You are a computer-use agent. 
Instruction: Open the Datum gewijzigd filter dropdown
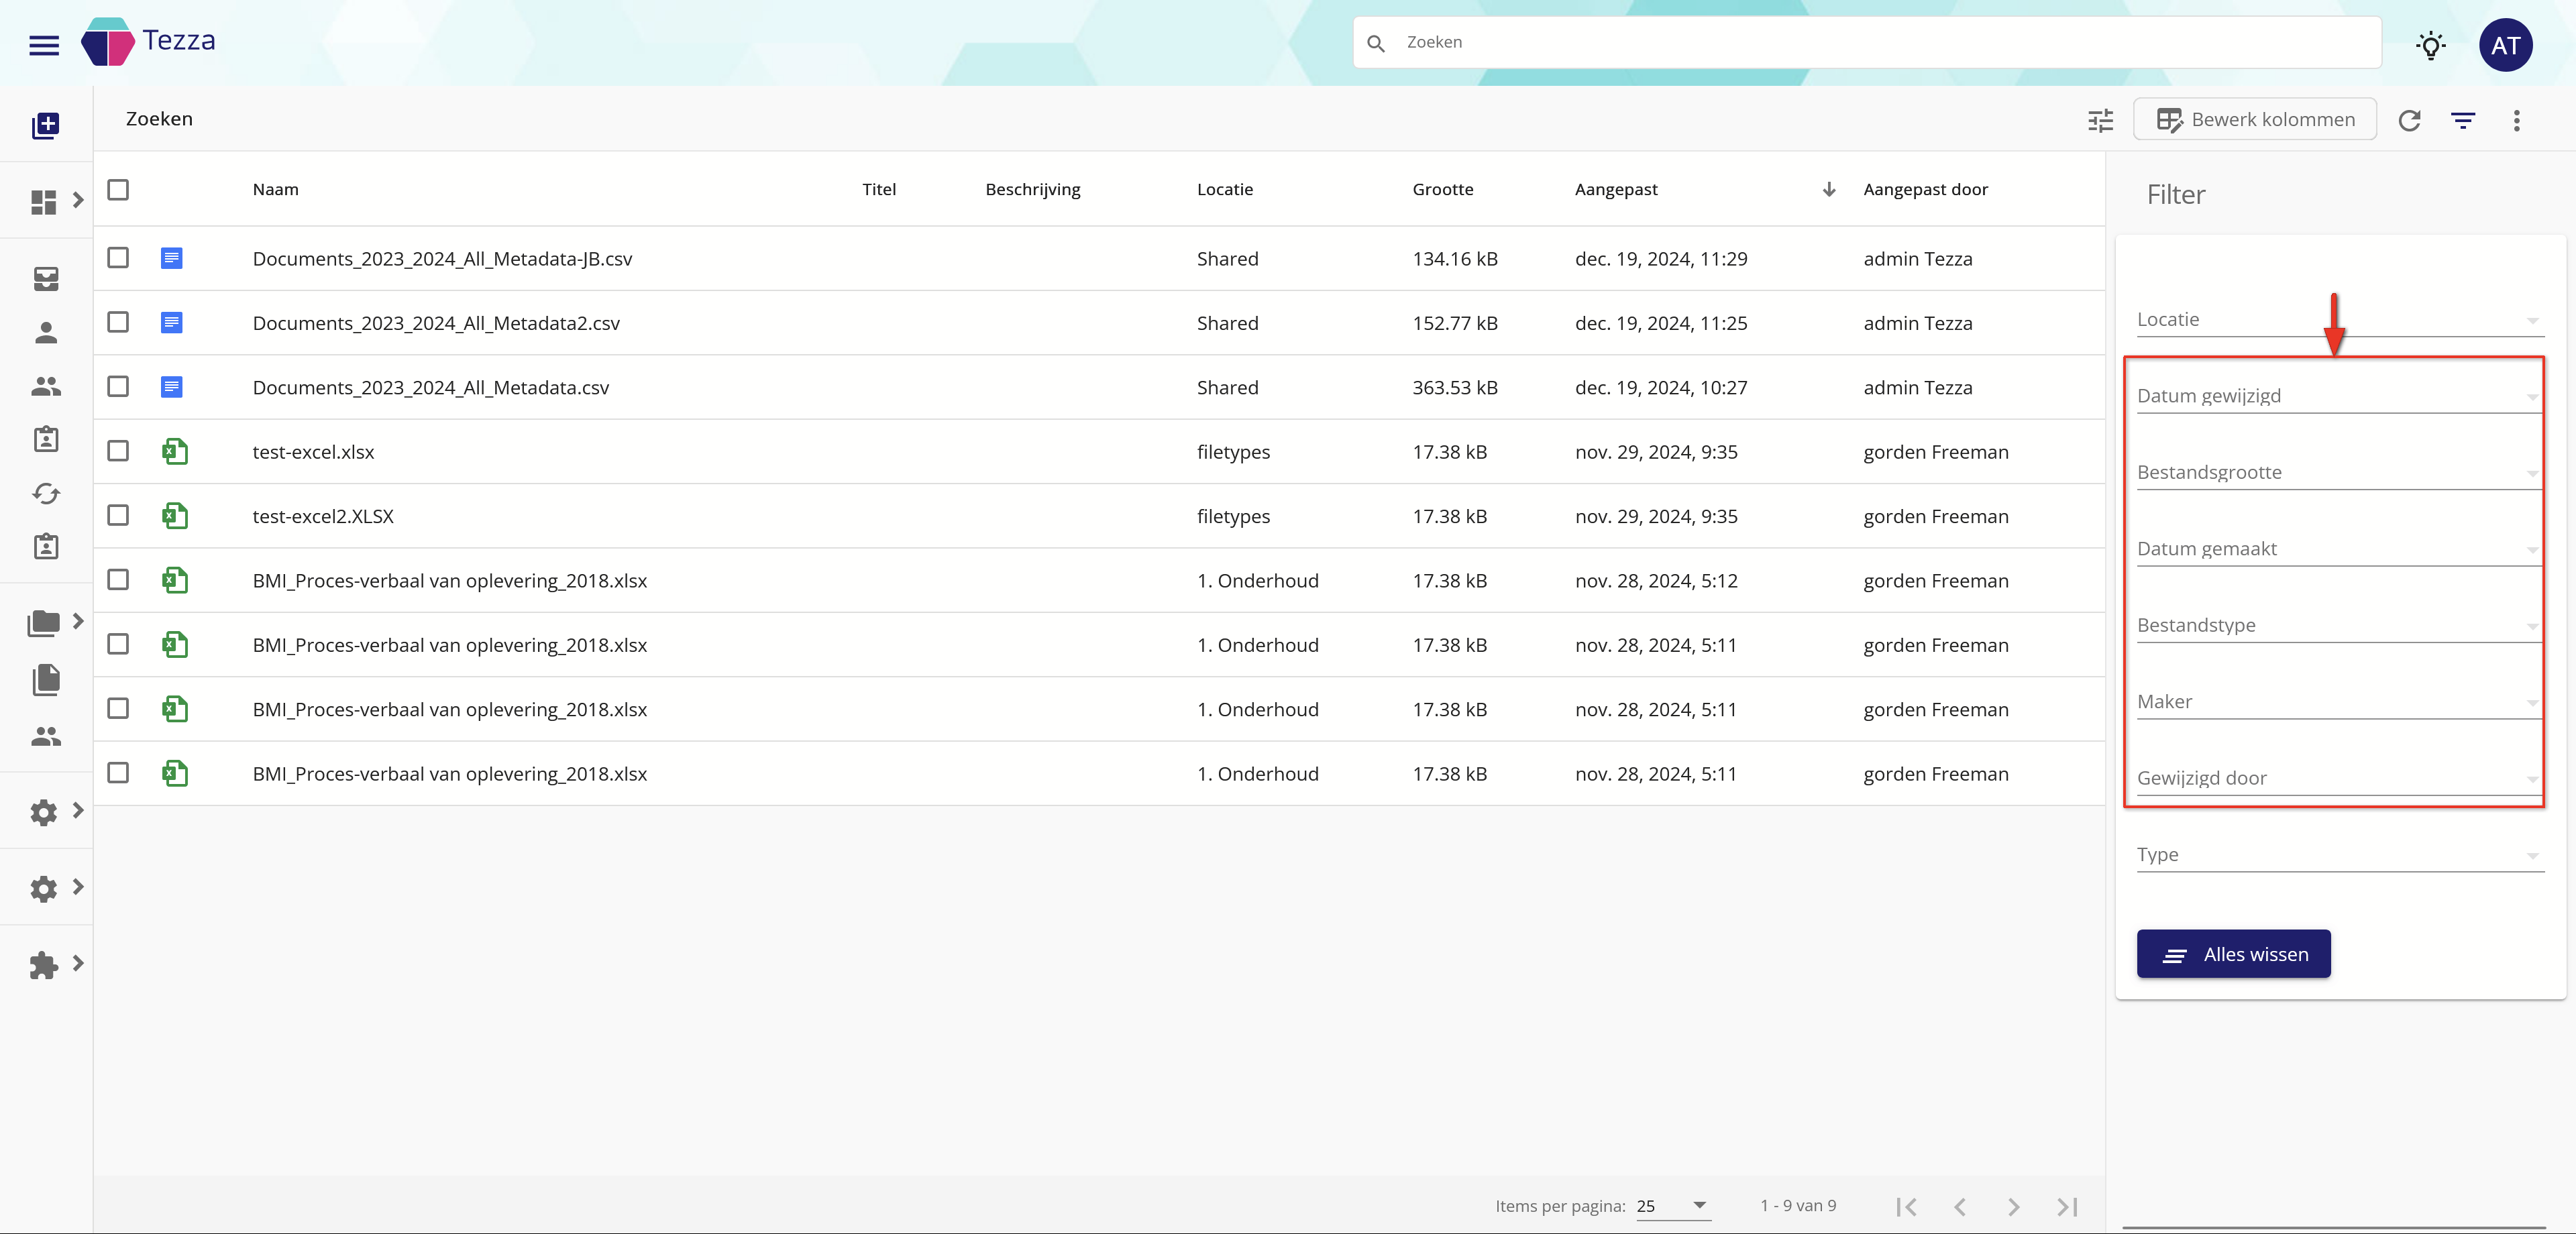2339,396
